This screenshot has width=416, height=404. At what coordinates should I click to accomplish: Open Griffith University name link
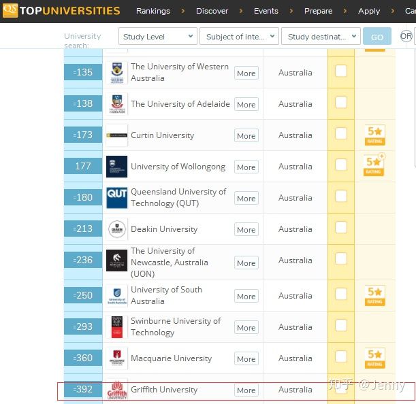(x=164, y=390)
